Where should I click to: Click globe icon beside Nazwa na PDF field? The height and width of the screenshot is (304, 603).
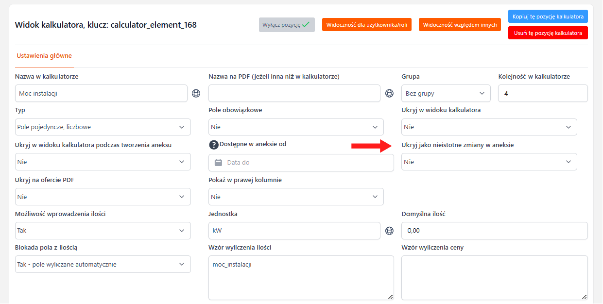coord(389,93)
